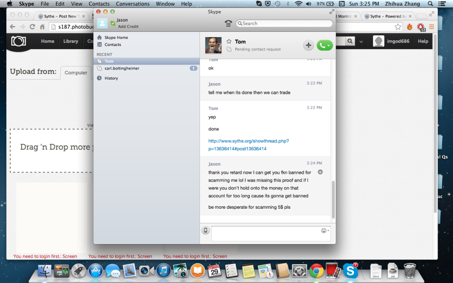Close the Sythe - Powered by tab
Screen dimensions: 453x283
[410, 16]
